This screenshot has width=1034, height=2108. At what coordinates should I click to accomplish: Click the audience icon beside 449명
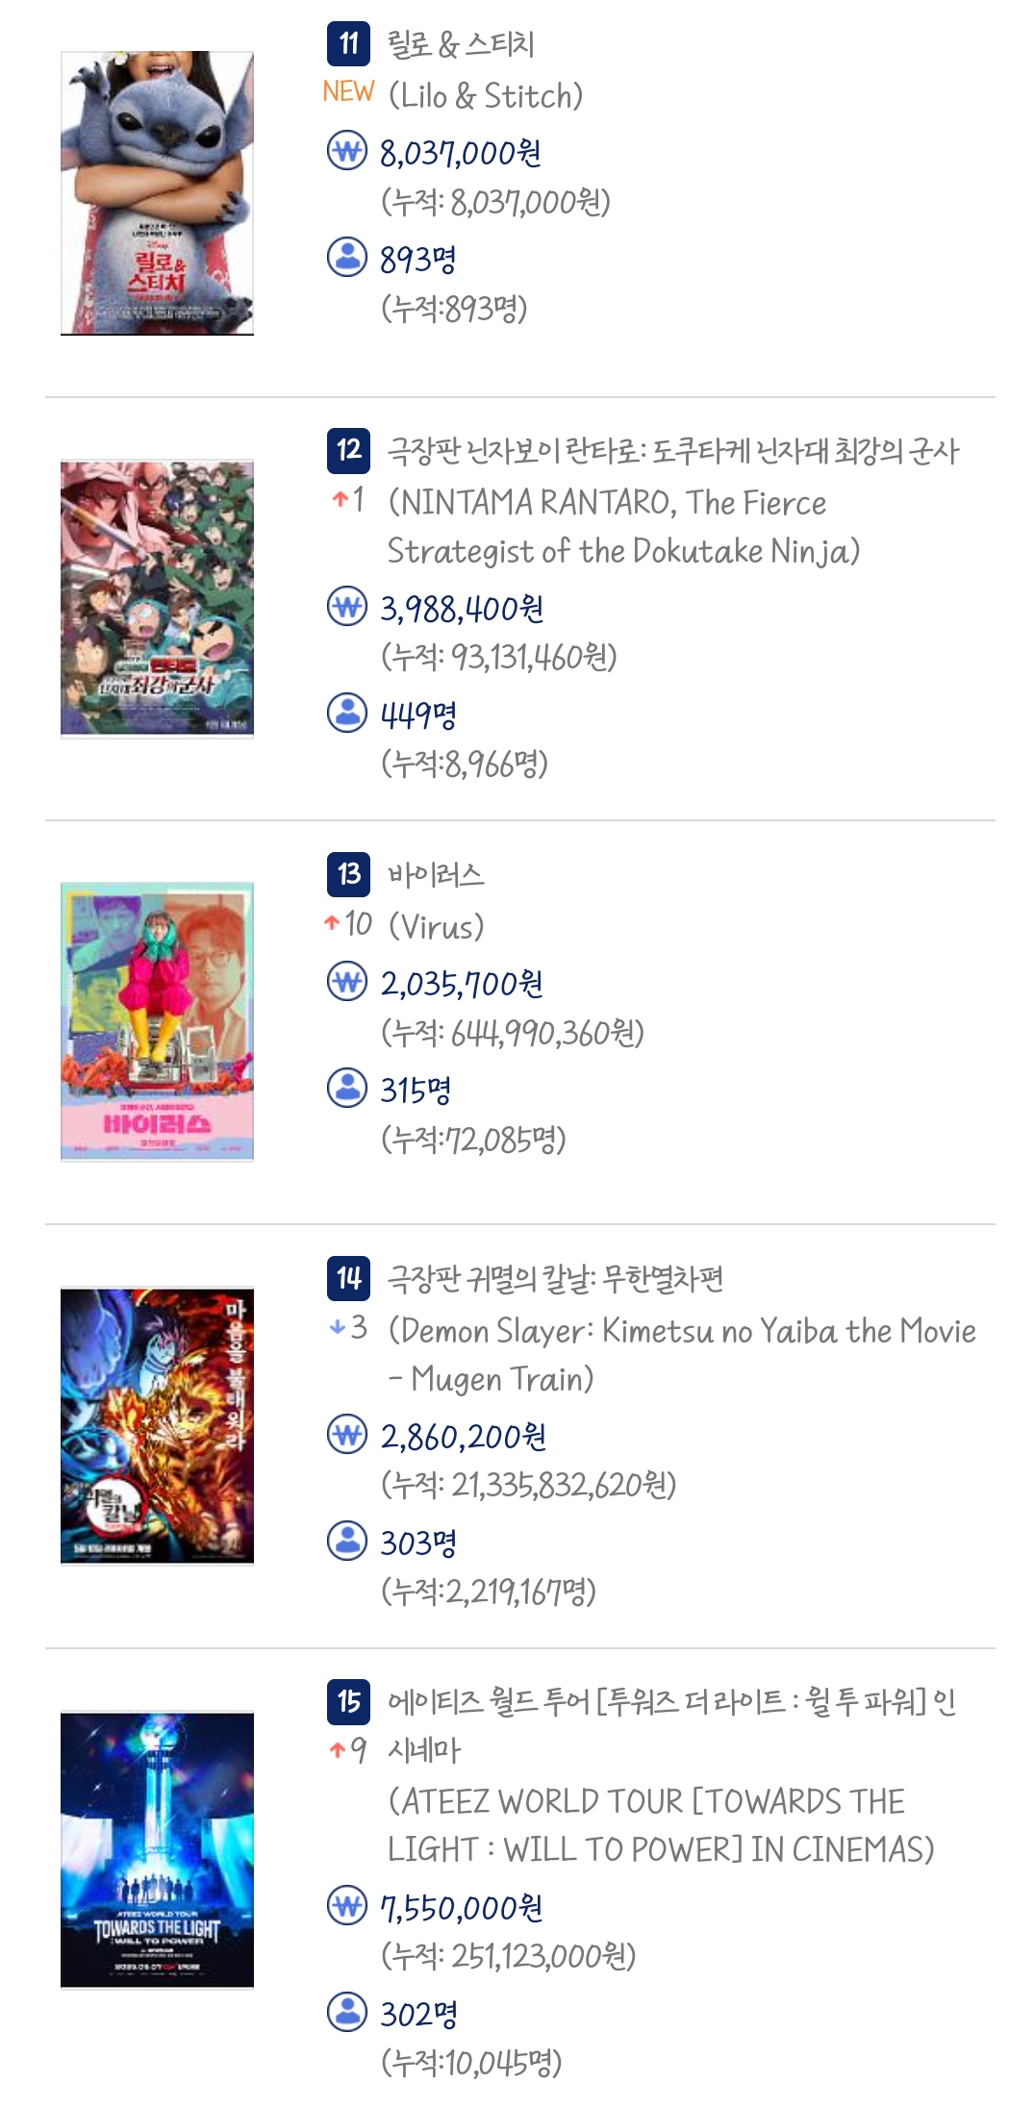[347, 712]
